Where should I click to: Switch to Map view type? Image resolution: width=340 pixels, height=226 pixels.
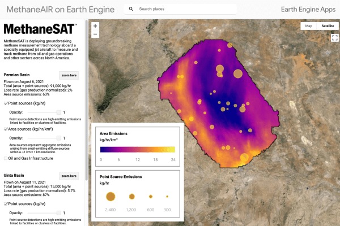308,26
